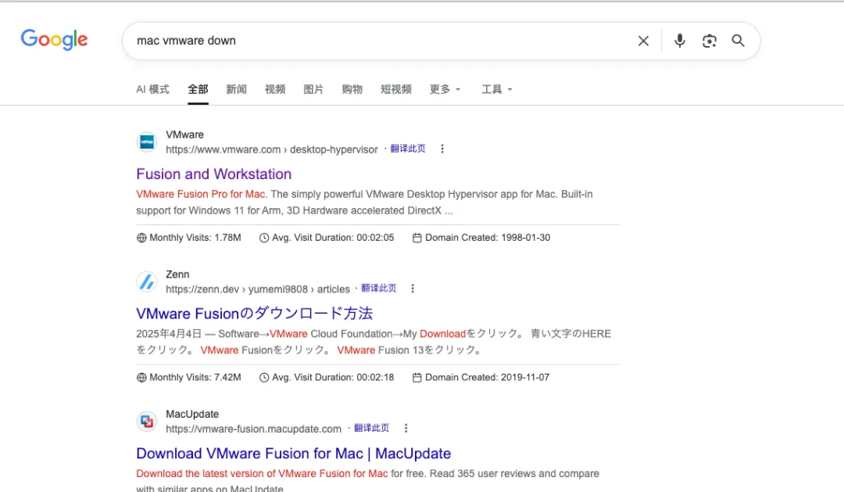Open Download VMware Fusion for Mac | MacUpdate link
844x492 pixels.
[x=293, y=453]
